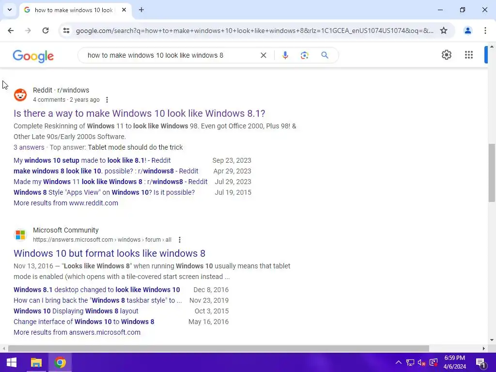Open 'Made my Windows 11 look like Windows 8' link

110,182
